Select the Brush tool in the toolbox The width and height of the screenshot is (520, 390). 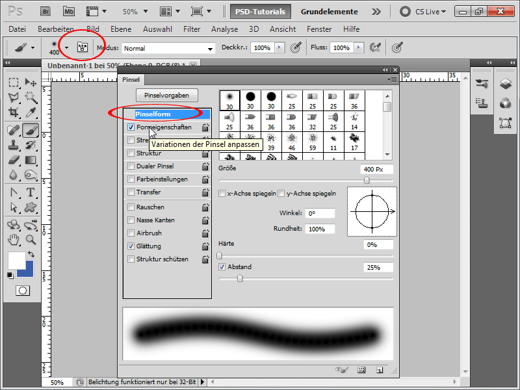point(31,130)
